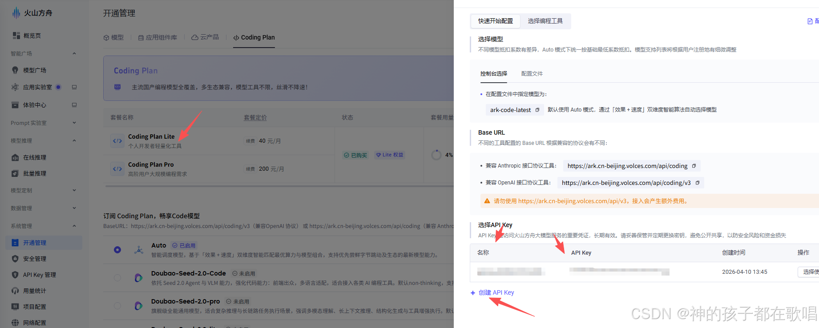819x328 pixels.
Task: Click the 4% usage progress ring
Action: pos(436,155)
